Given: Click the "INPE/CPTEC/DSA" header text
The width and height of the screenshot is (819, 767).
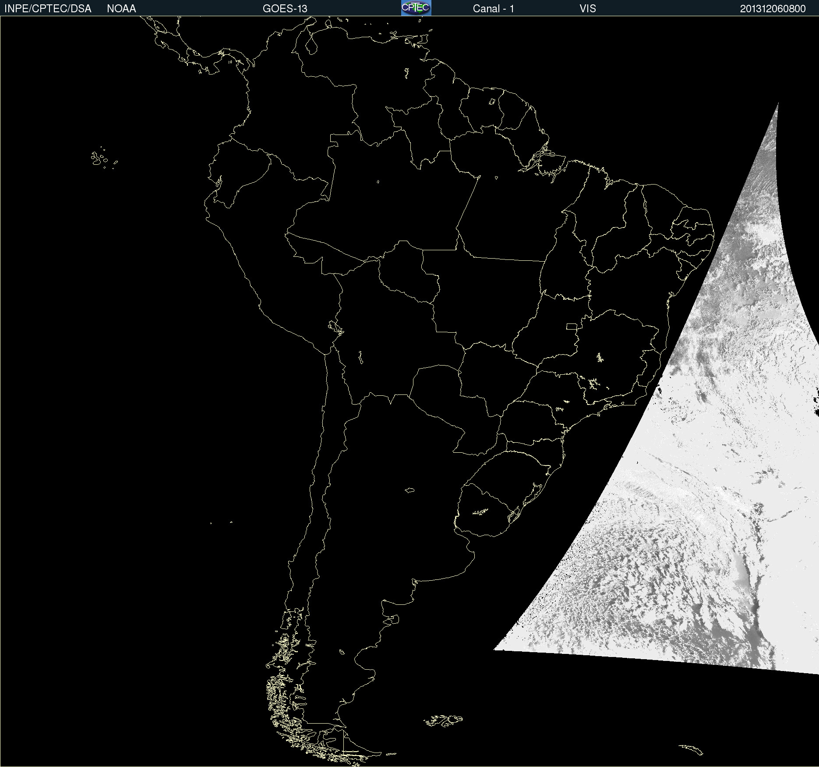Looking at the screenshot, I should tap(48, 9).
